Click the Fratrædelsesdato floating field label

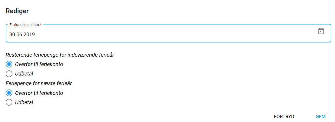pyautogui.click(x=24, y=24)
